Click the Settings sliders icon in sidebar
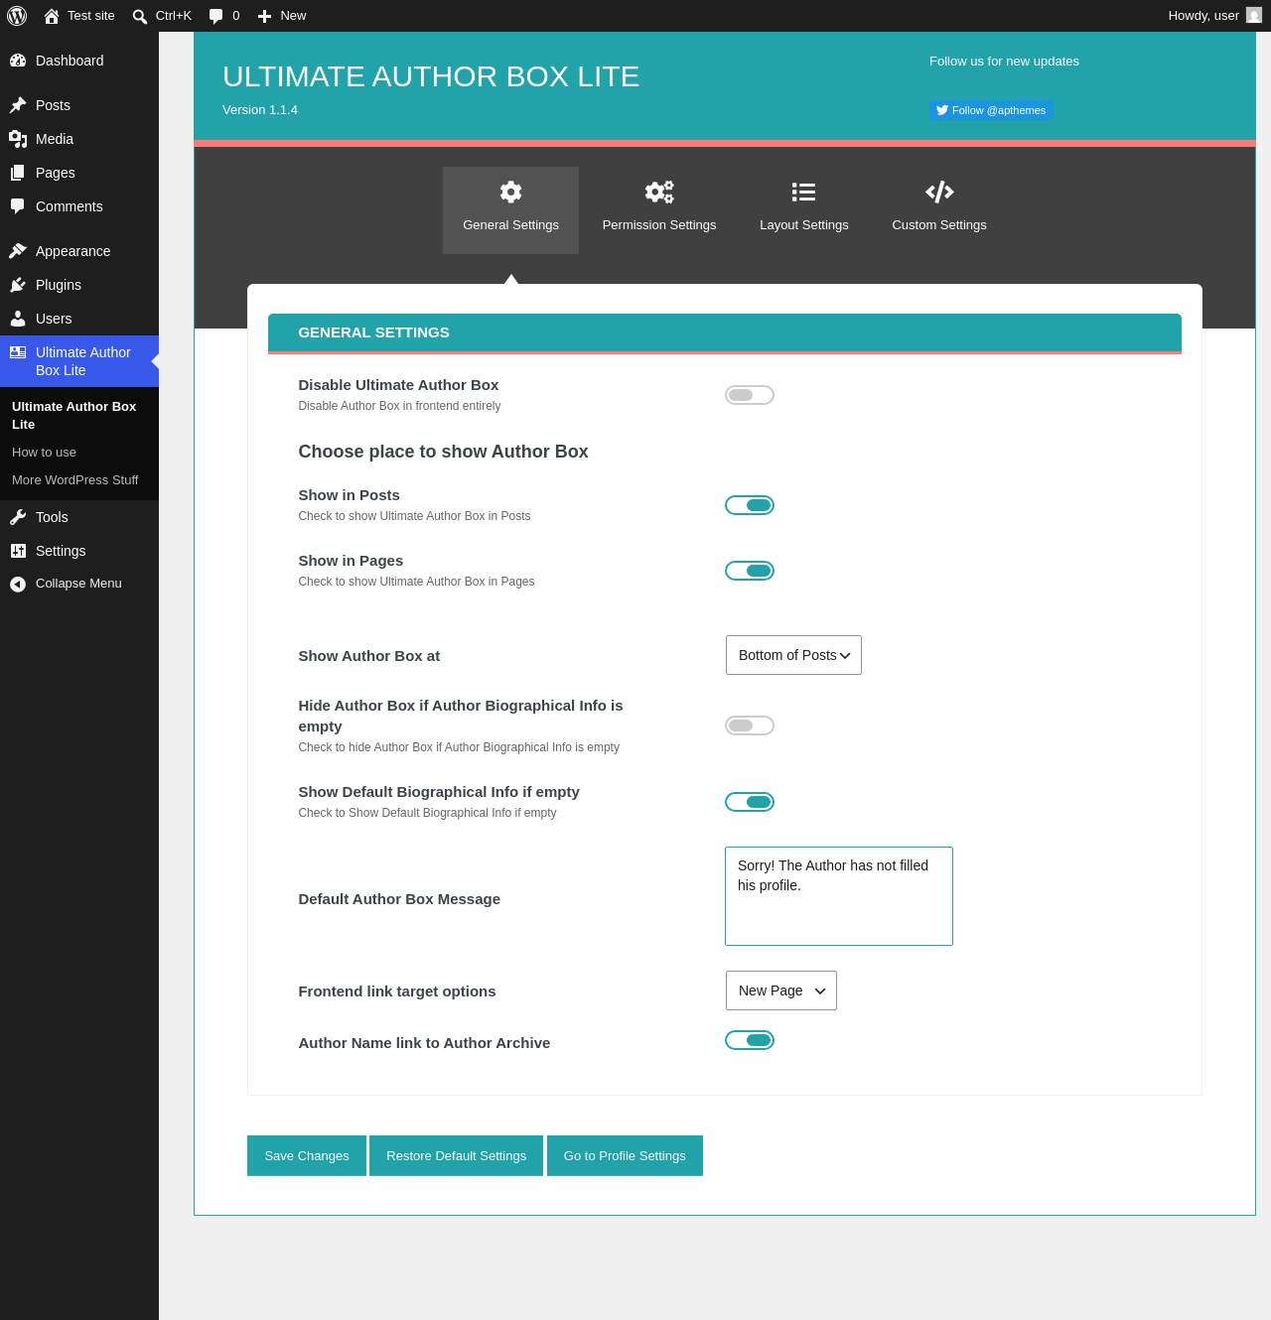The height and width of the screenshot is (1320, 1271). click(x=18, y=551)
